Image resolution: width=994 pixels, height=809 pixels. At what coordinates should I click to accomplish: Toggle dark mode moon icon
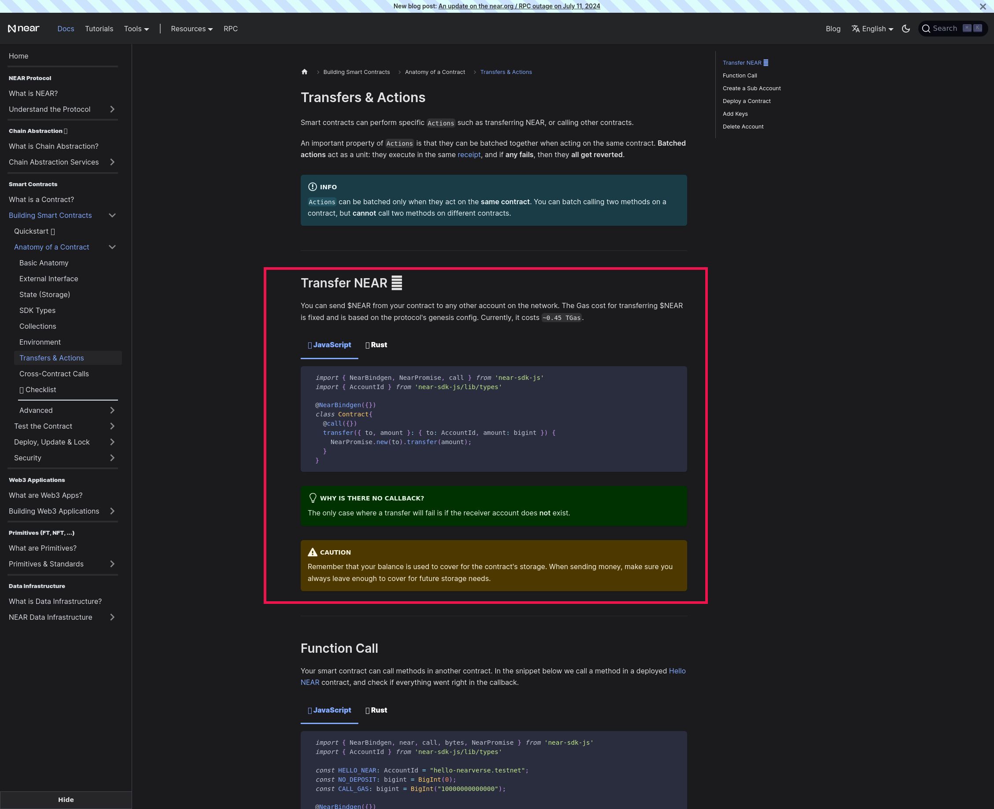click(906, 29)
